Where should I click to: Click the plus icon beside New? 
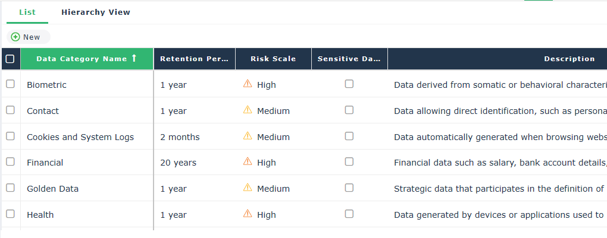point(15,37)
